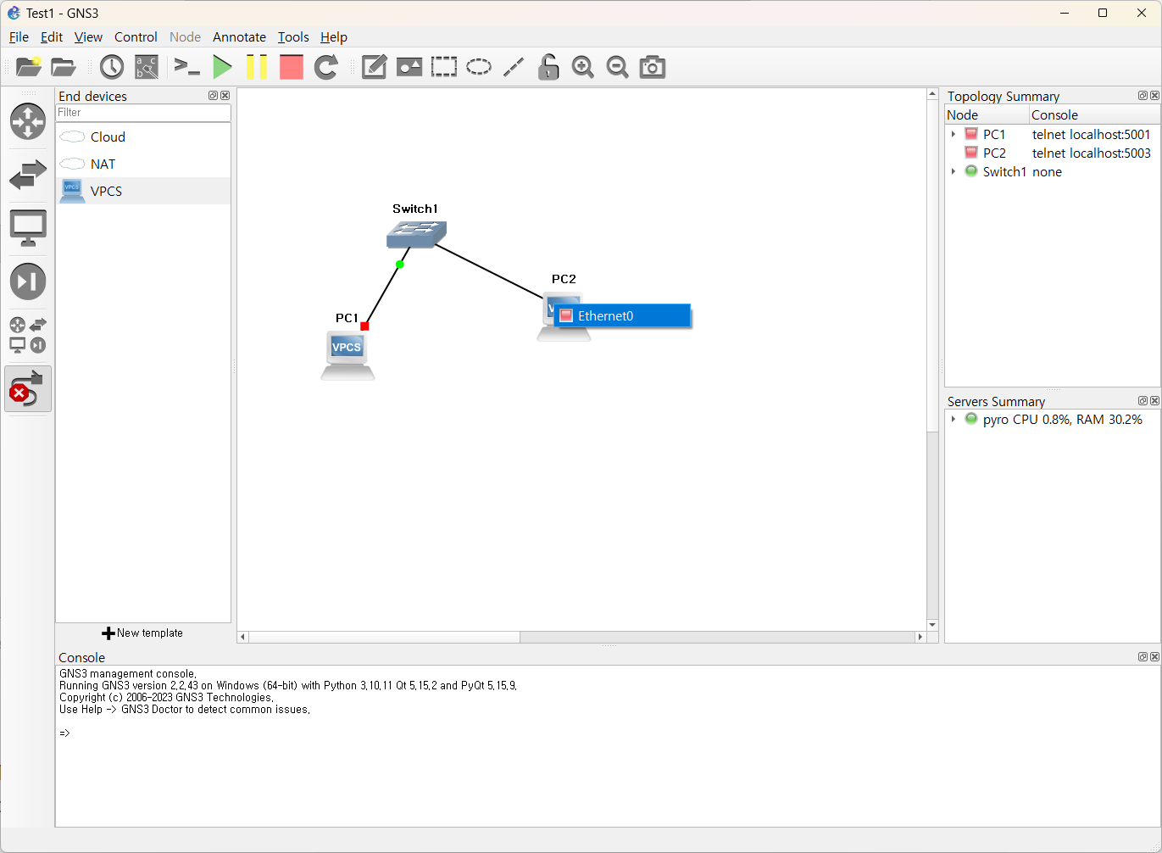Image resolution: width=1162 pixels, height=853 pixels.
Task: Open the Annotate menu
Action: [x=239, y=36]
